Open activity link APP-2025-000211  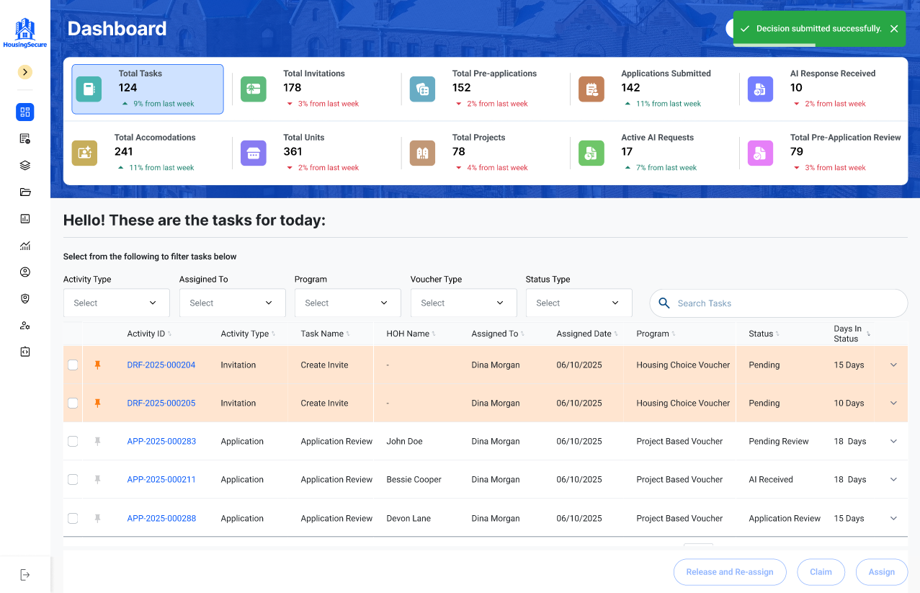161,480
